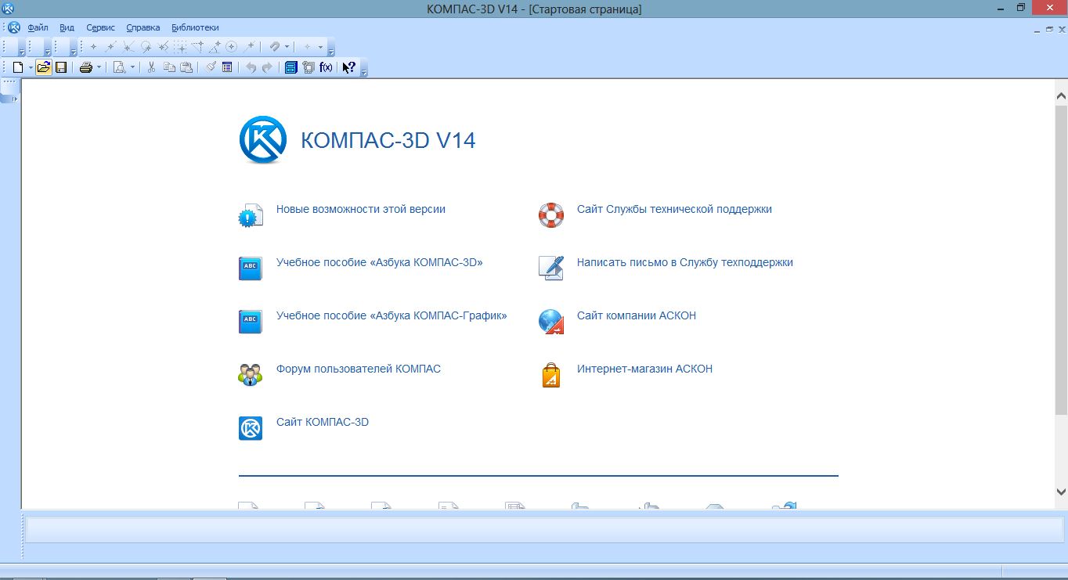Click the KOMPAS logo in the menu bar
1068x580 pixels.
pyautogui.click(x=14, y=27)
